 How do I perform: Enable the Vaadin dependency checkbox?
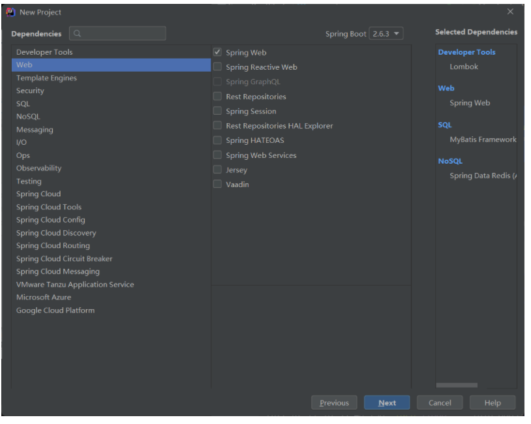coord(218,185)
